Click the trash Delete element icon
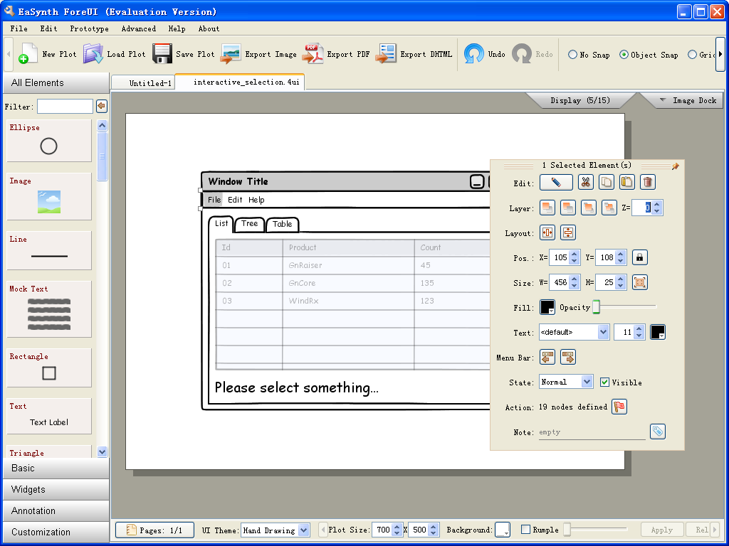The image size is (729, 546). point(647,183)
